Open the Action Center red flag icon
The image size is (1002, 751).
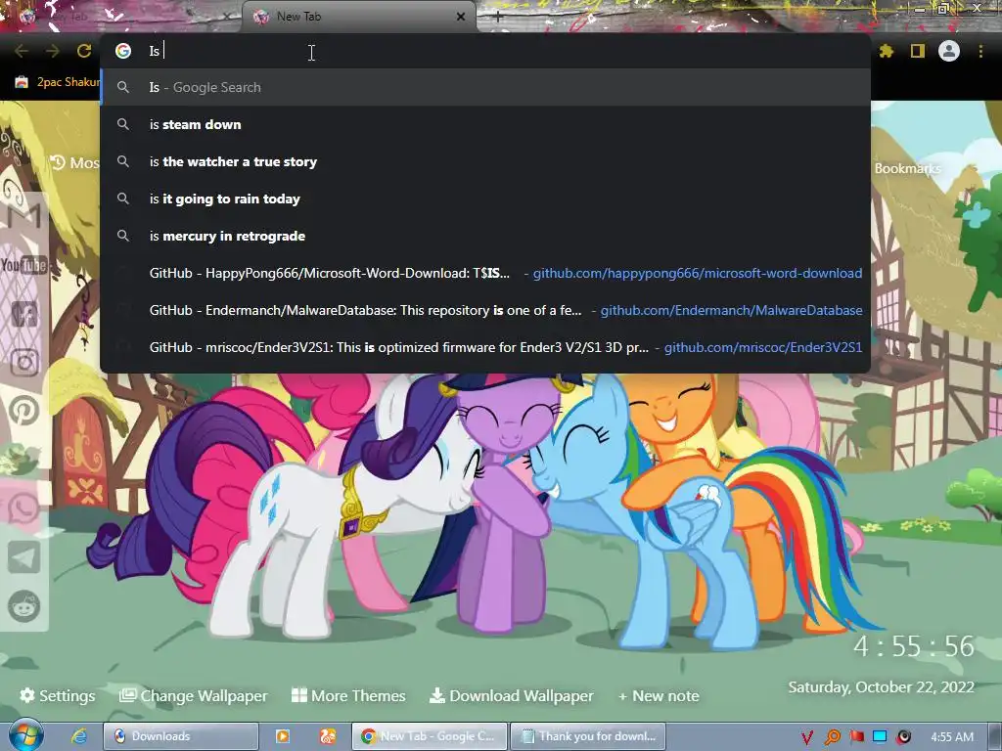tap(856, 737)
